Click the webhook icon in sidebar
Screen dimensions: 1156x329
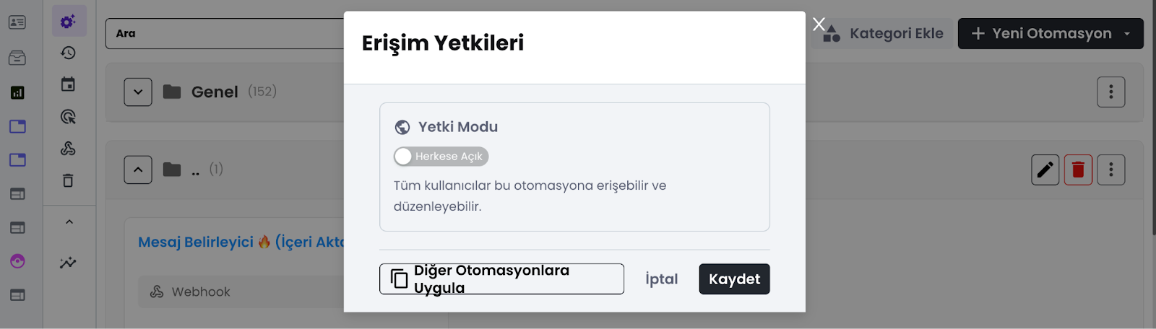[x=68, y=149]
